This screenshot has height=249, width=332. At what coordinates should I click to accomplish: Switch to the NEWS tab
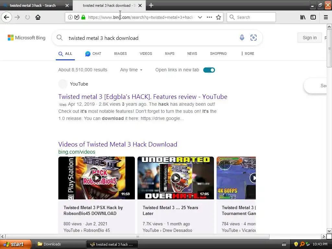pyautogui.click(x=192, y=53)
